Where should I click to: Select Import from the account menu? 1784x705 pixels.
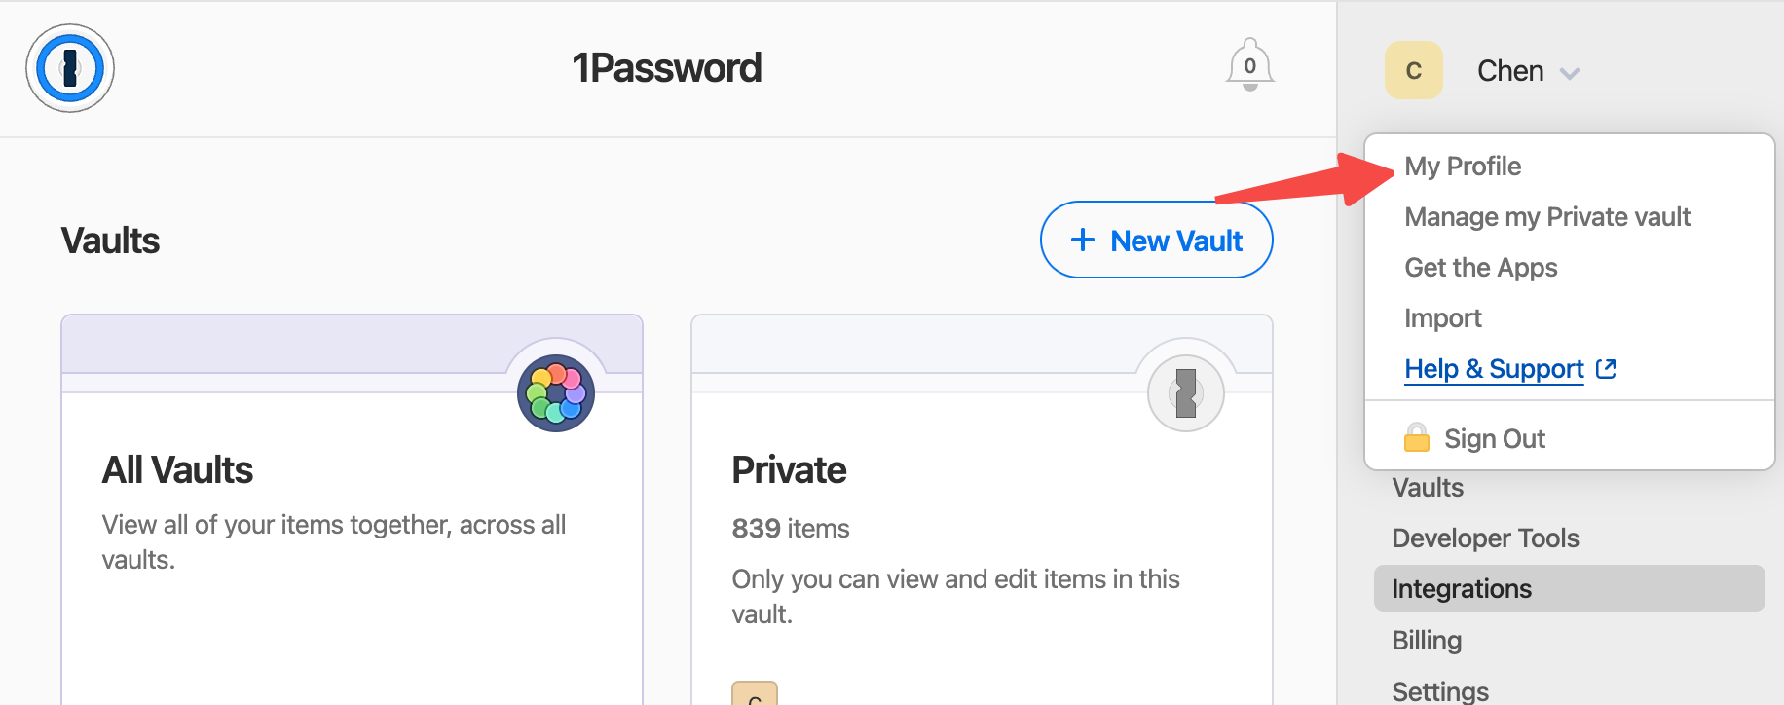pyautogui.click(x=1443, y=318)
